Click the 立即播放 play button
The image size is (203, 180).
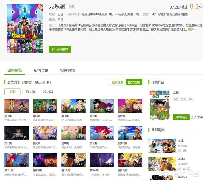click(x=60, y=49)
